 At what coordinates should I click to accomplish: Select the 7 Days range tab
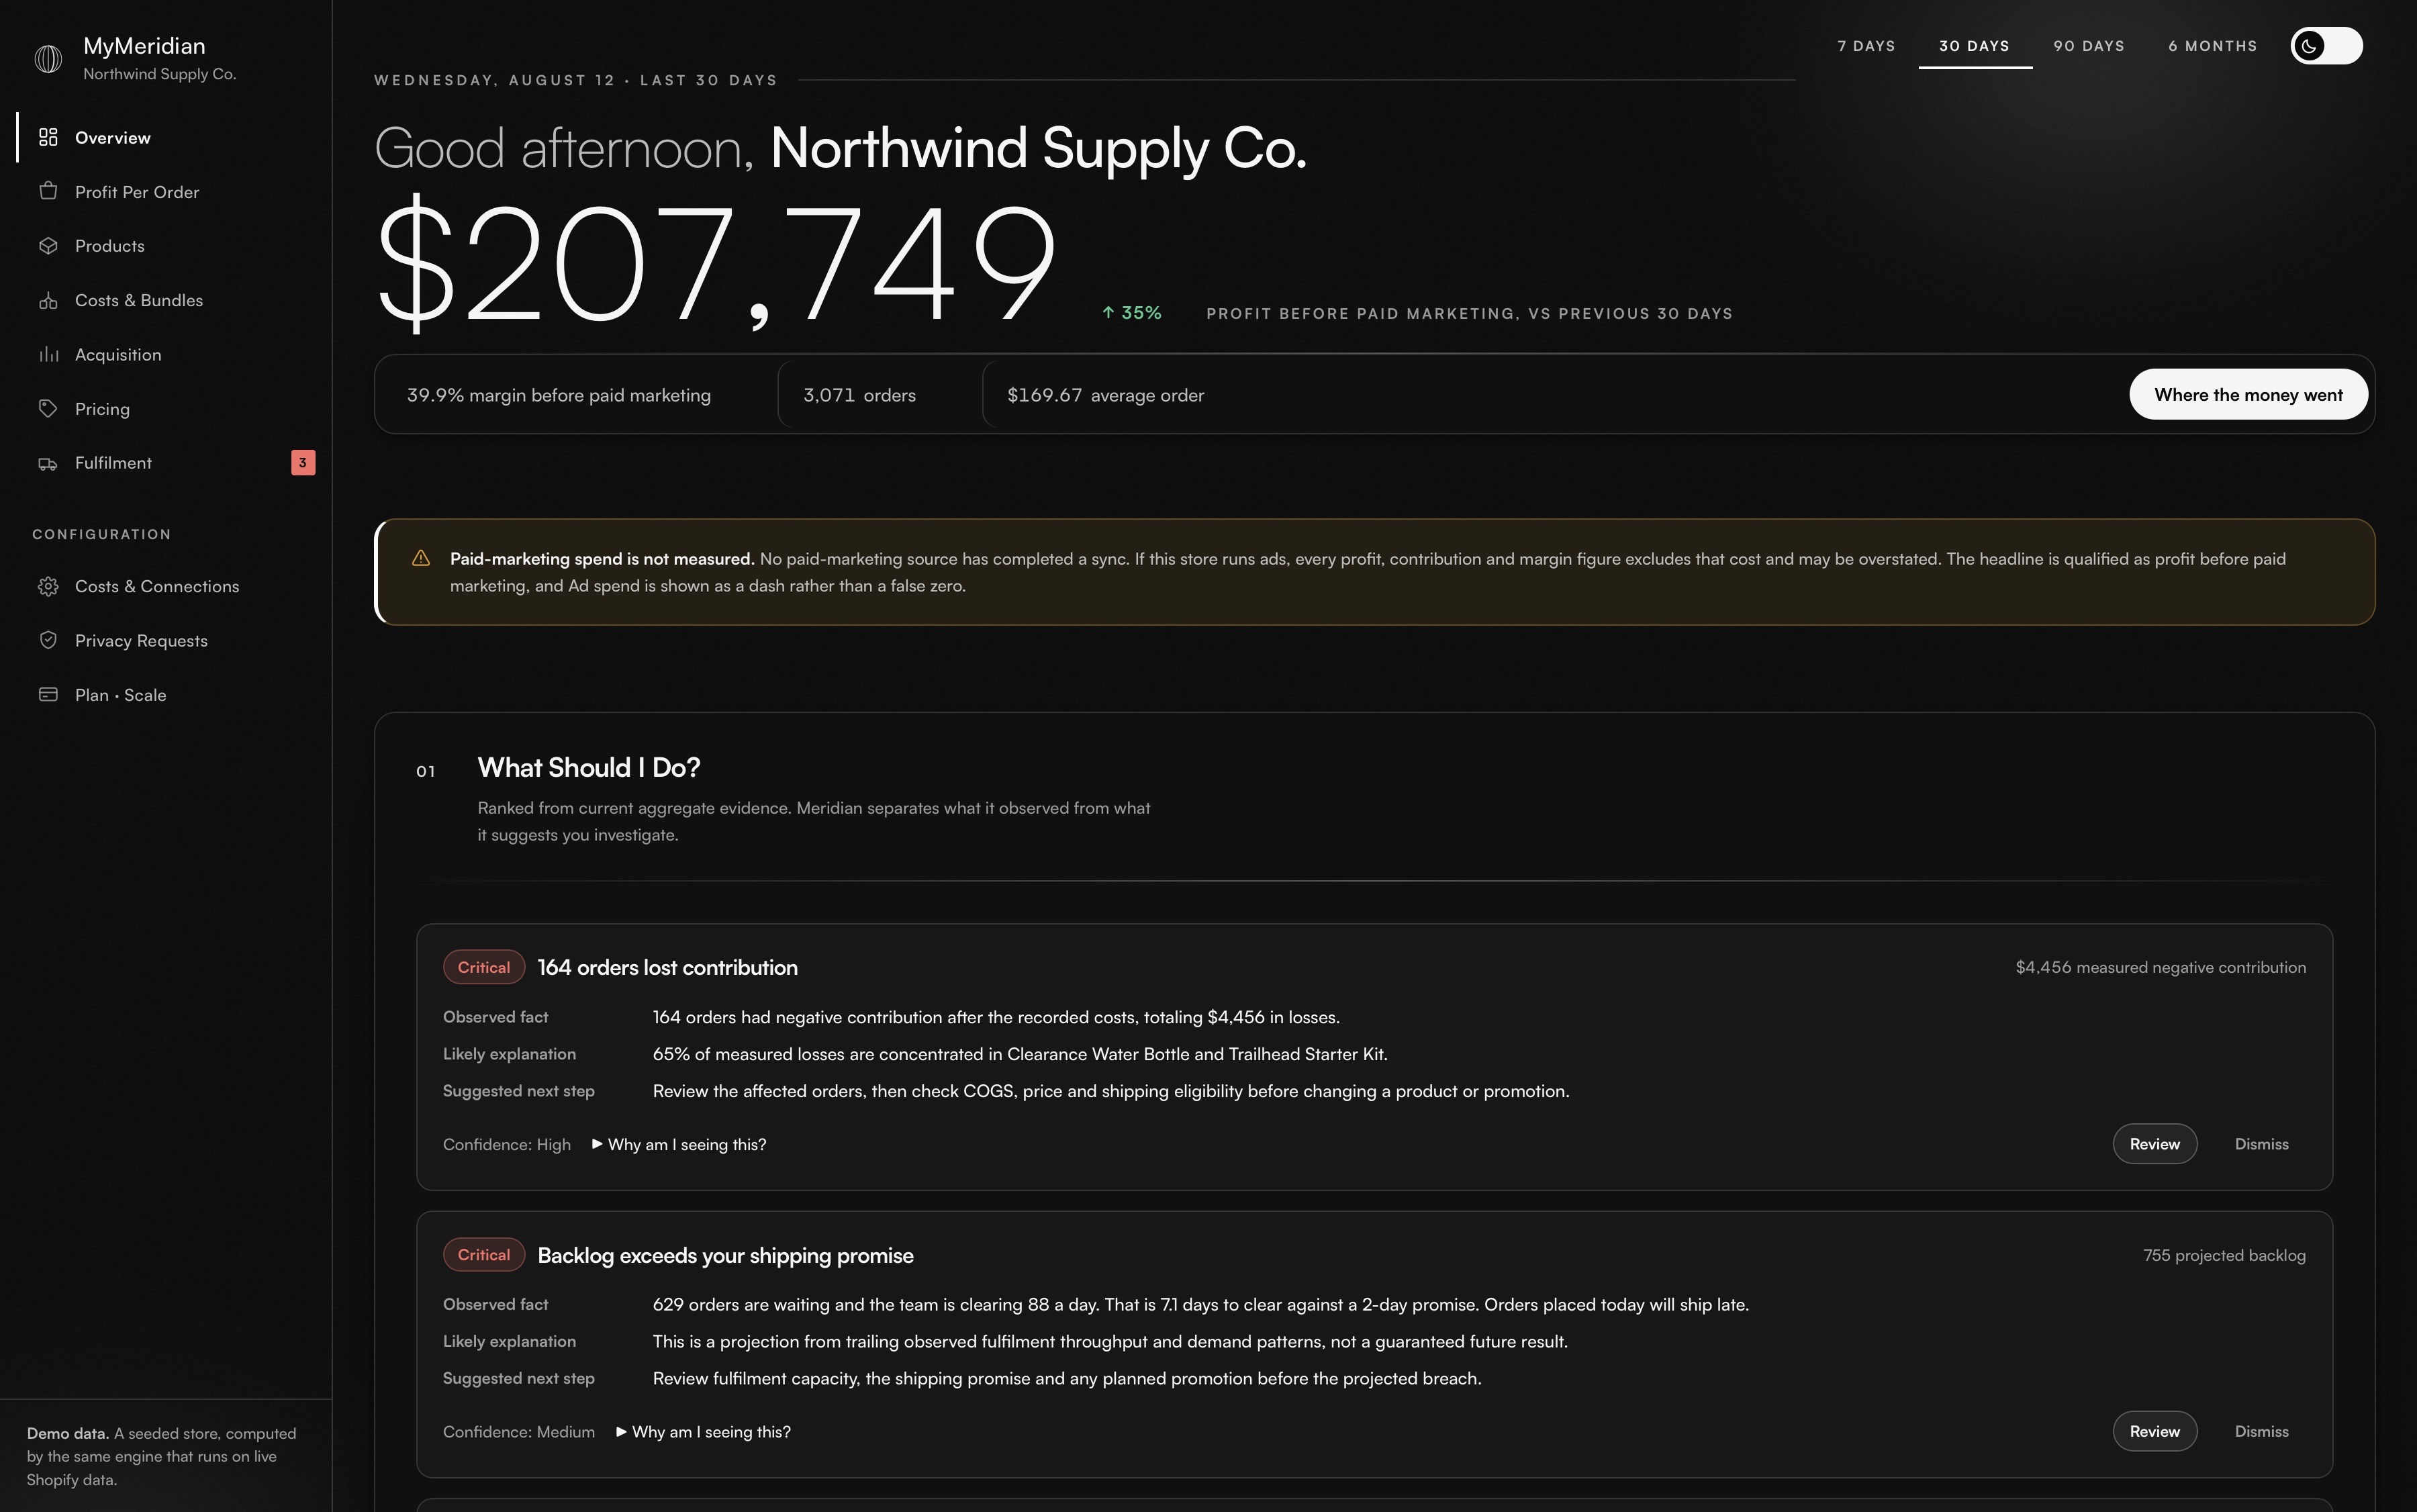pyautogui.click(x=1866, y=46)
